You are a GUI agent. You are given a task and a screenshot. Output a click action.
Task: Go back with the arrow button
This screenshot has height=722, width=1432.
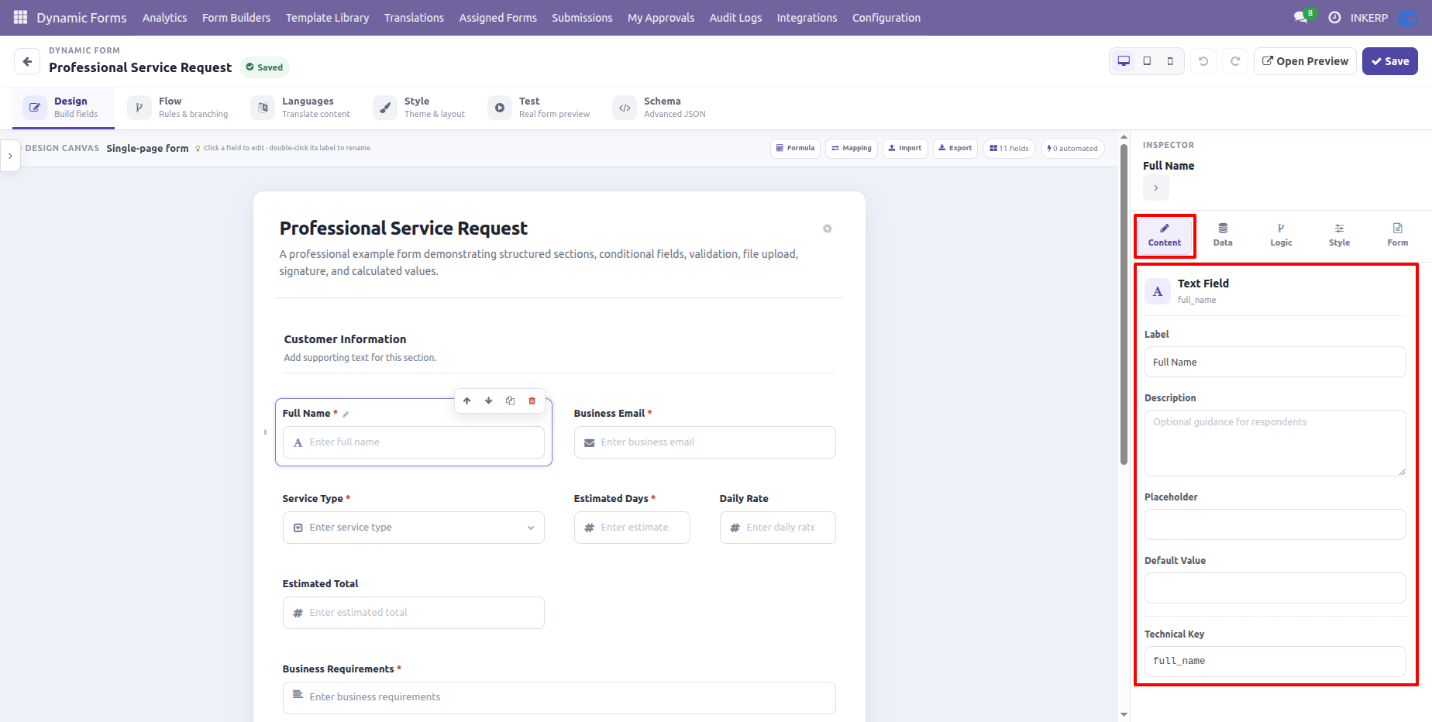[x=27, y=61]
